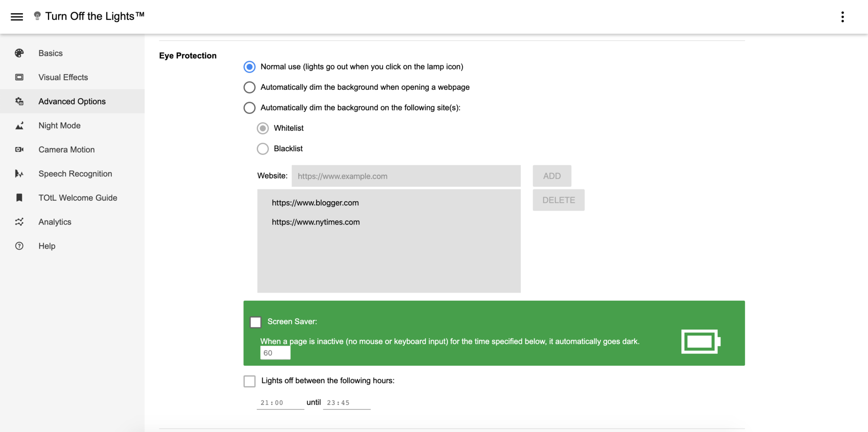Open Speech Recognition settings
Viewport: 868px width, 432px height.
pos(72,174)
